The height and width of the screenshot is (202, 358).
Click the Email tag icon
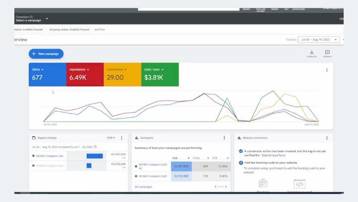pyautogui.click(x=263, y=183)
